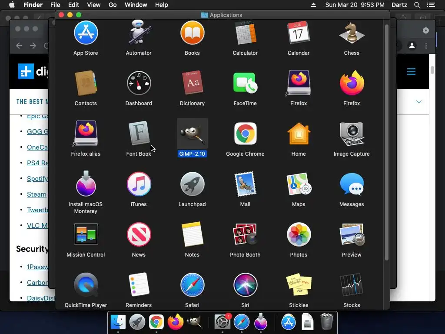This screenshot has height=334, width=445.
Task: Select the FaceTime app icon
Action: click(x=245, y=83)
